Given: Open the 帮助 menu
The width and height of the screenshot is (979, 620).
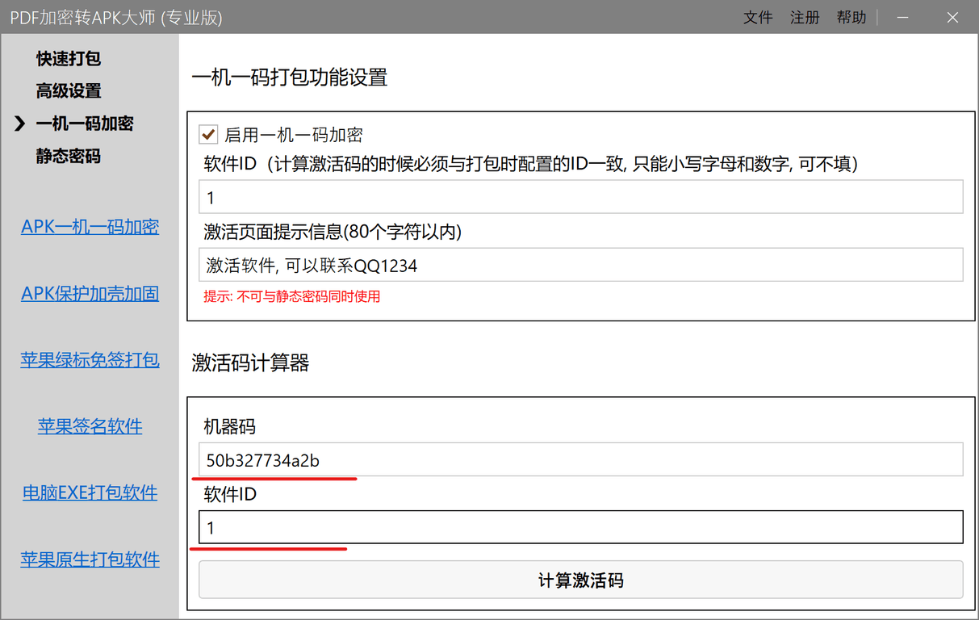Looking at the screenshot, I should tap(851, 17).
